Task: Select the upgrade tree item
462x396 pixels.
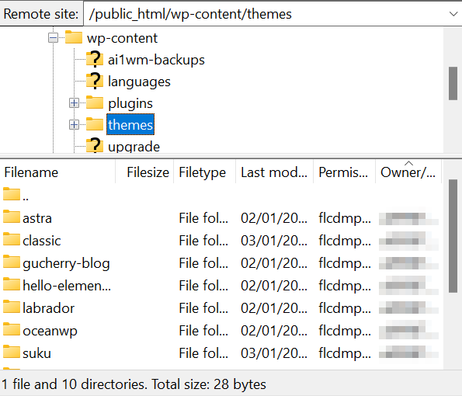Action: [134, 147]
